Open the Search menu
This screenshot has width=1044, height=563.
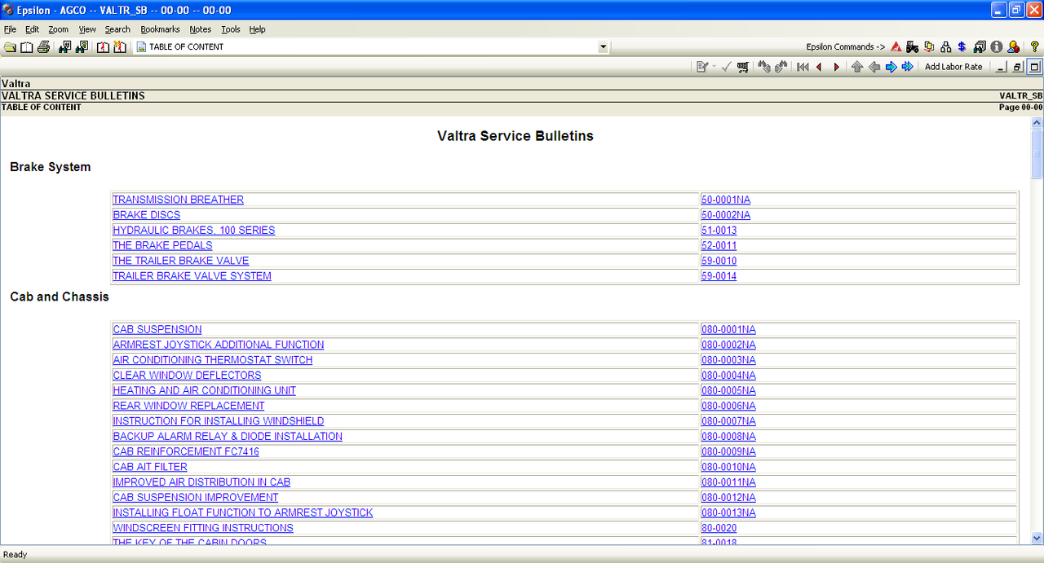(117, 29)
